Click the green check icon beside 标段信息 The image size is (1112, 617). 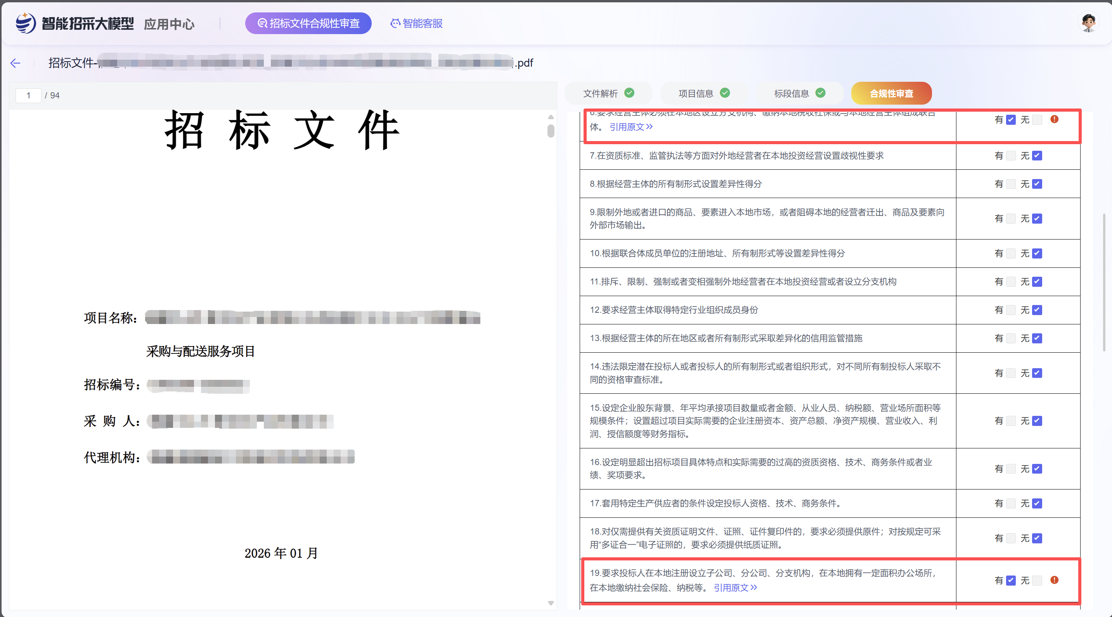(820, 93)
